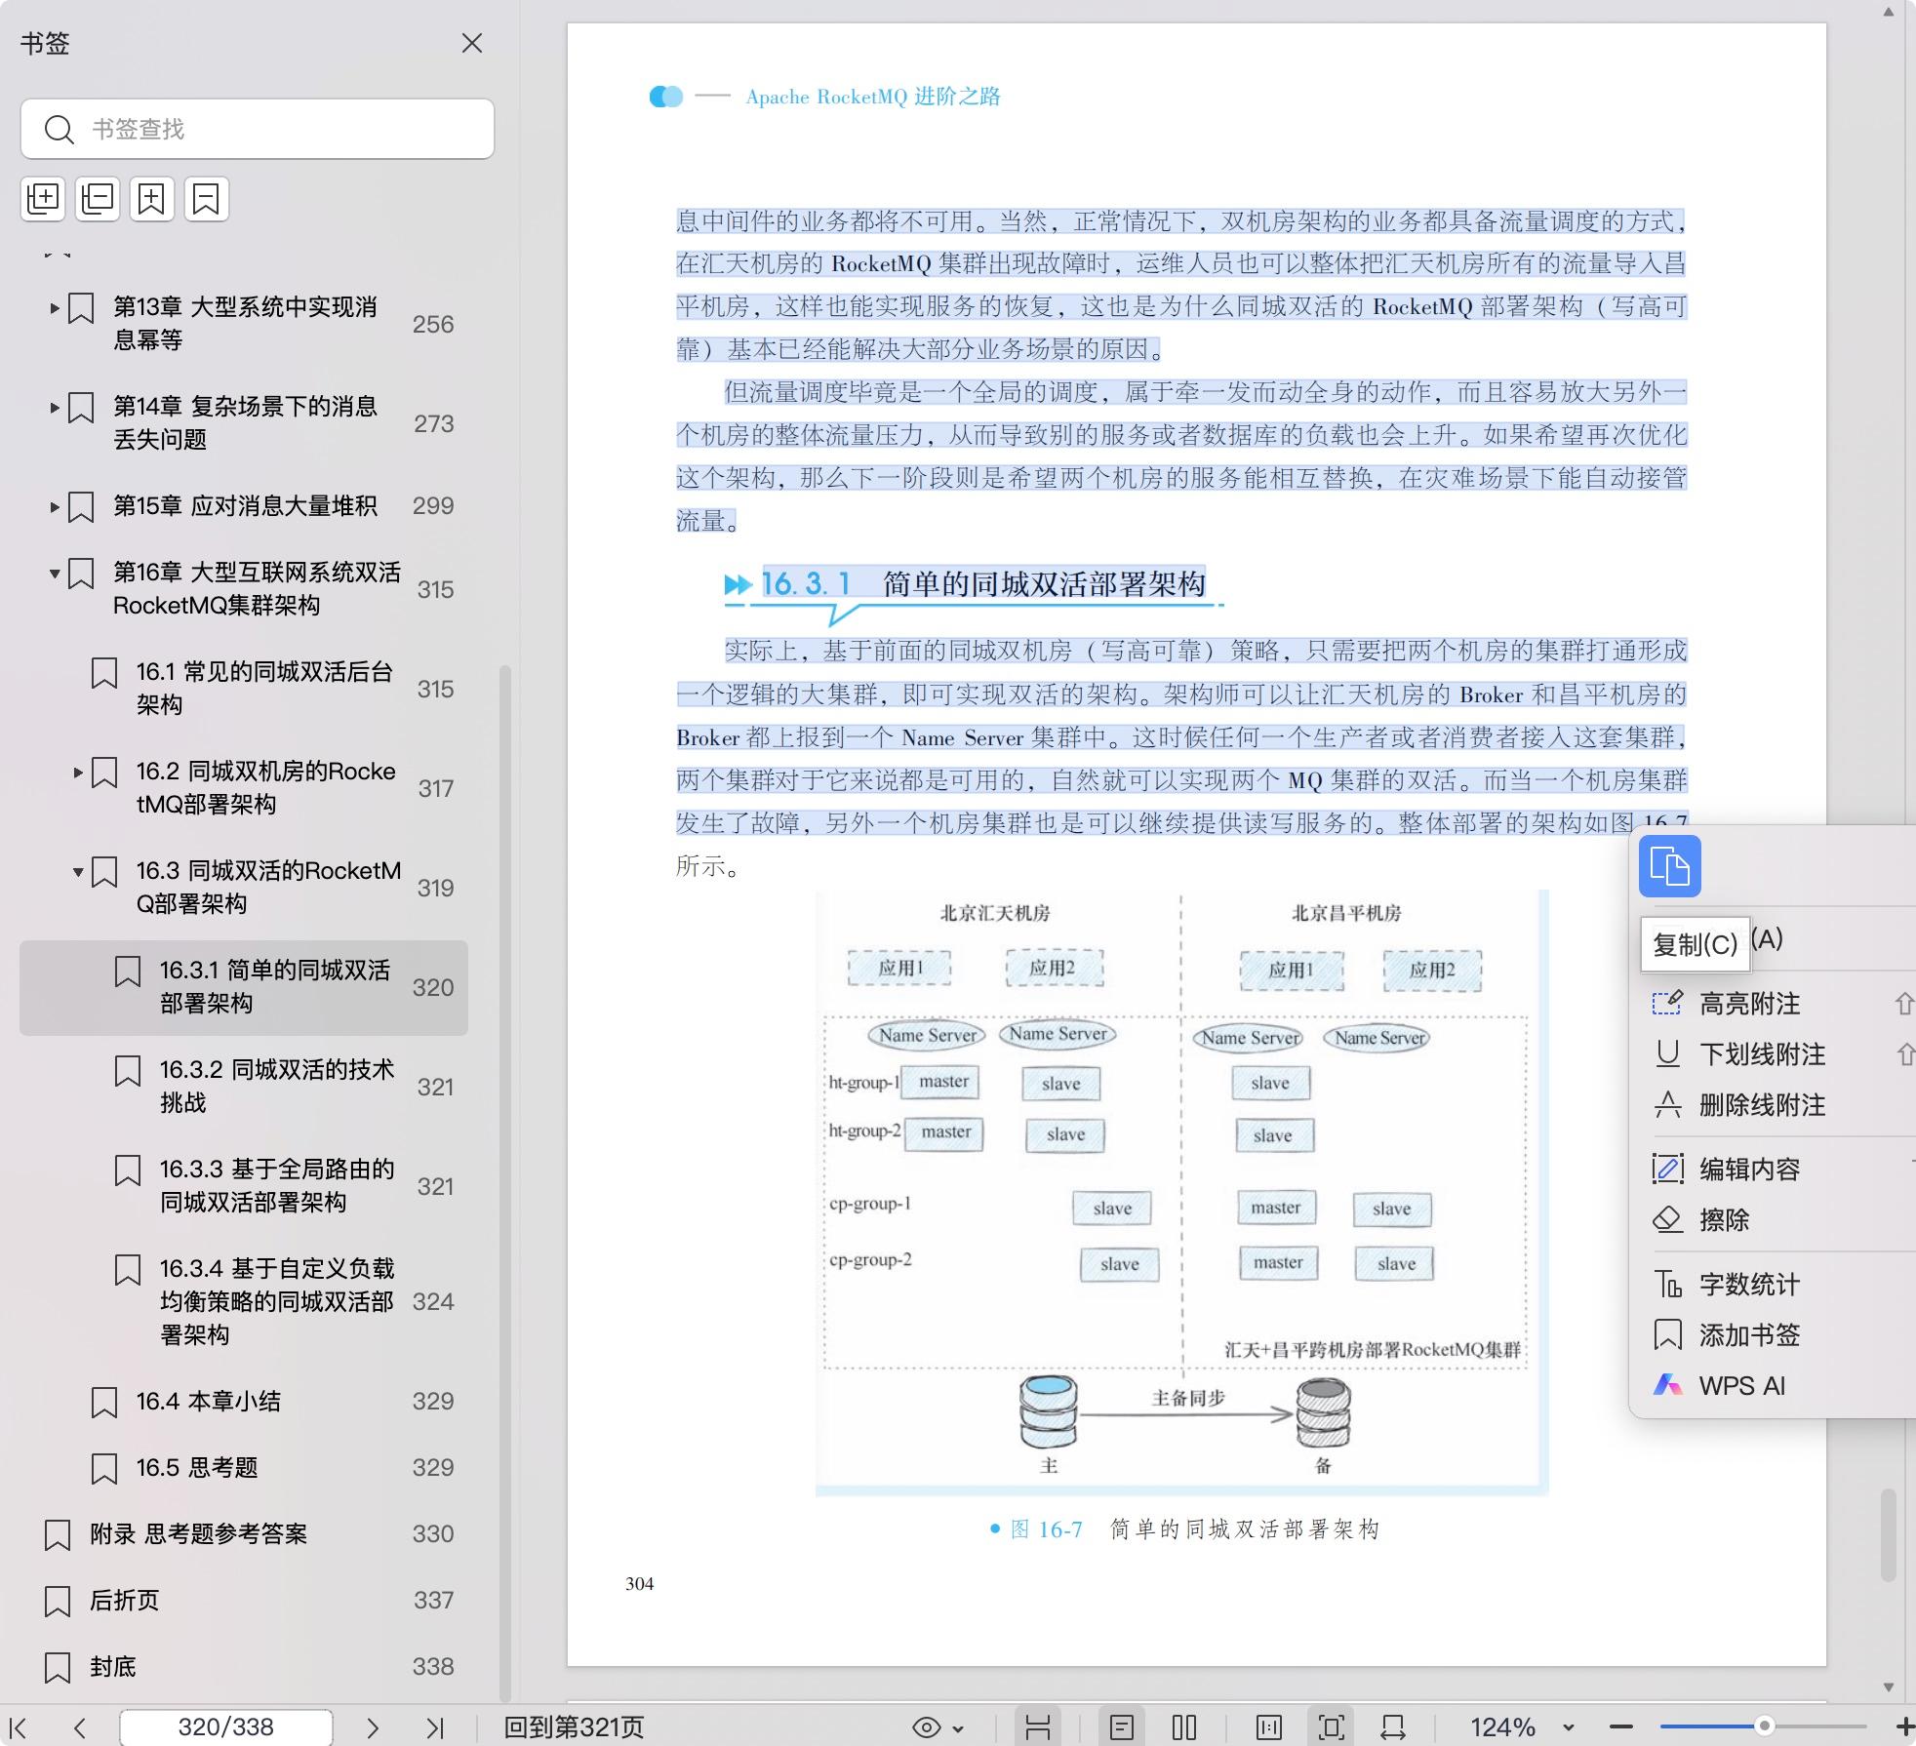Open bookmark 16.4 本章小结

click(x=208, y=1402)
